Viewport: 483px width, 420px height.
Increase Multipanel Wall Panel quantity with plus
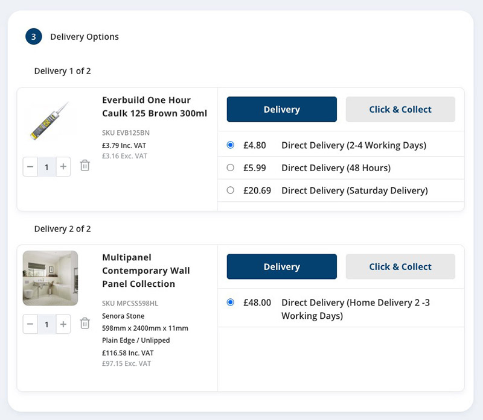(63, 324)
